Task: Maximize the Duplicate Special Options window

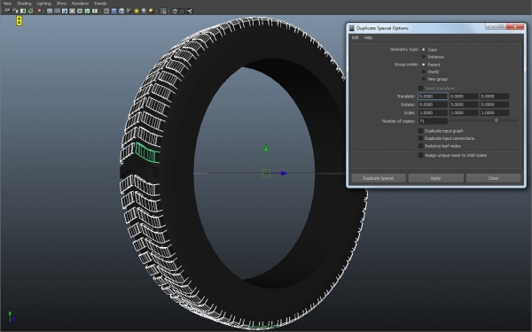Action: [501, 27]
